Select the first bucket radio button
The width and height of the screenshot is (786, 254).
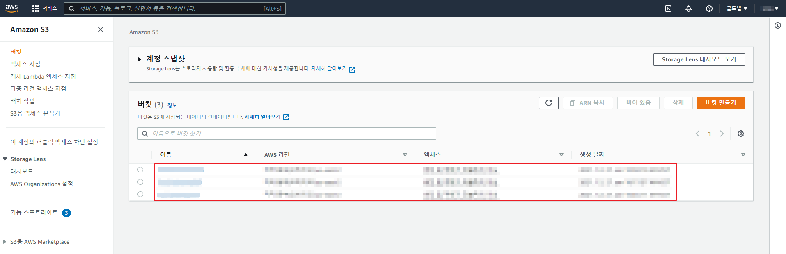tap(140, 170)
